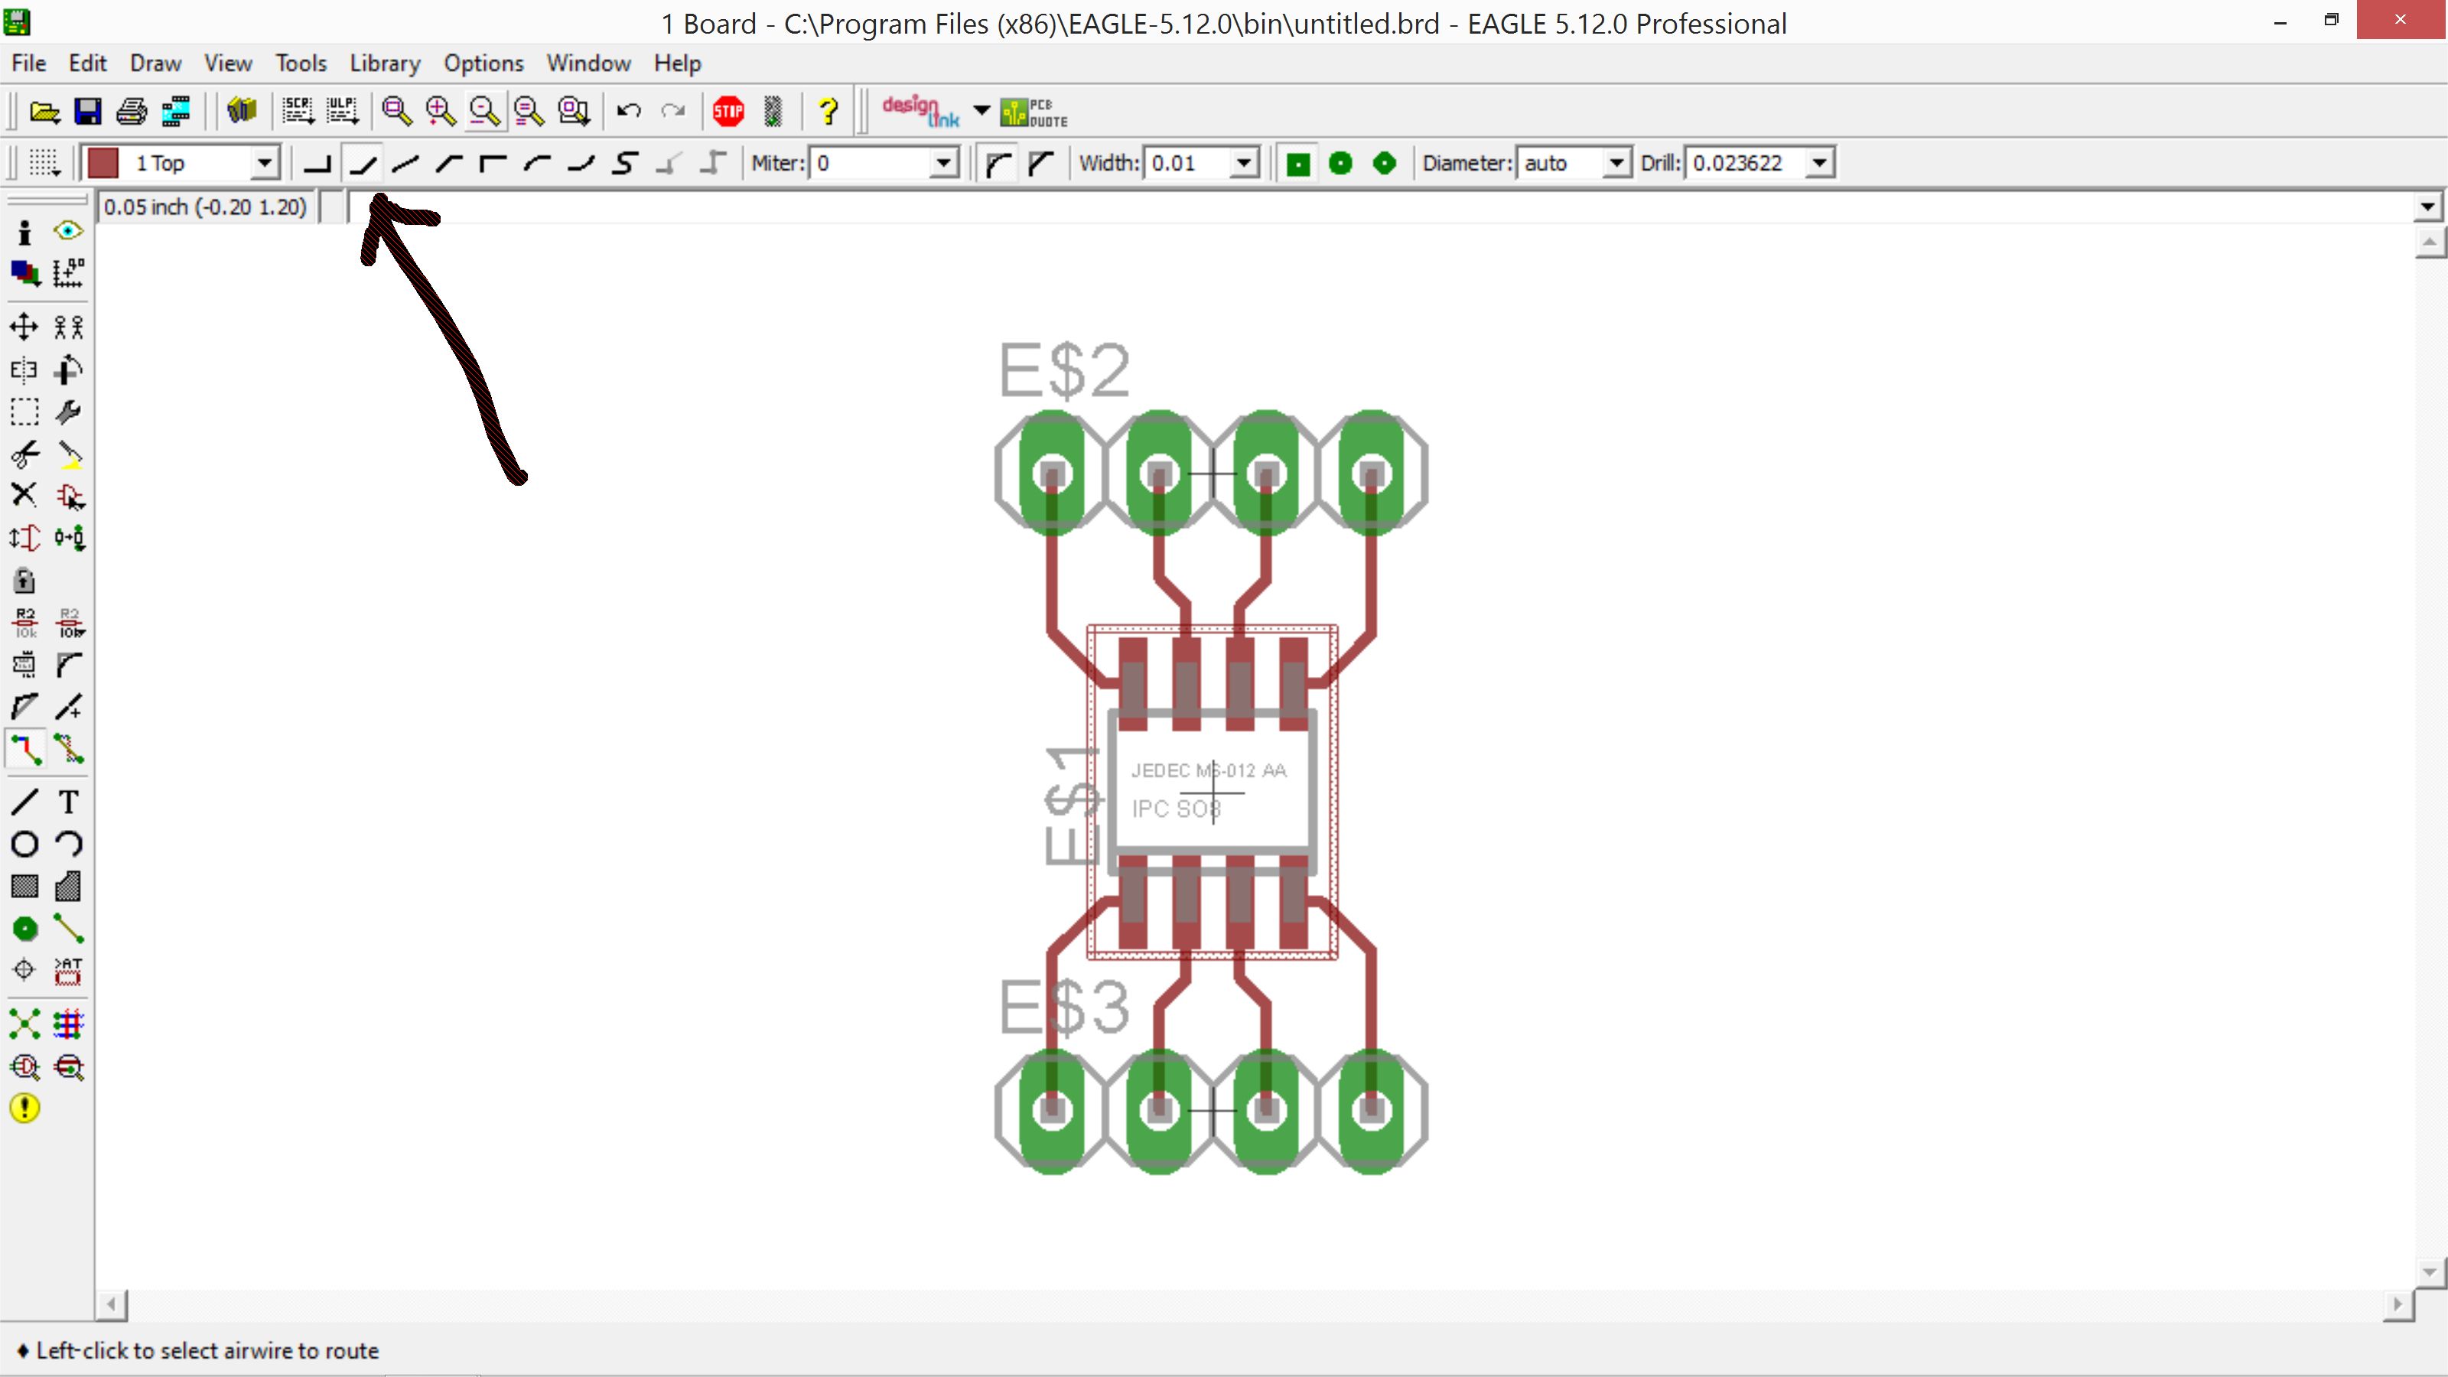Enable straight miter style
Image resolution: width=2448 pixels, height=1377 pixels.
pyautogui.click(x=1041, y=164)
